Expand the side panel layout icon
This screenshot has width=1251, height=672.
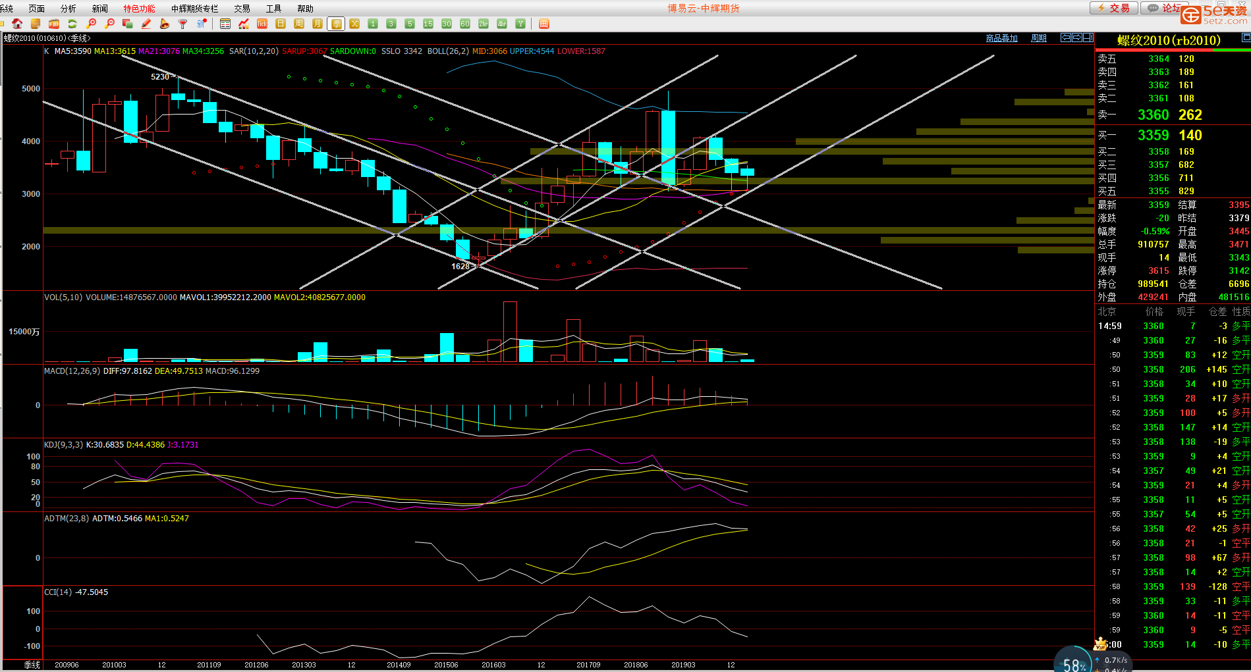tap(1088, 38)
